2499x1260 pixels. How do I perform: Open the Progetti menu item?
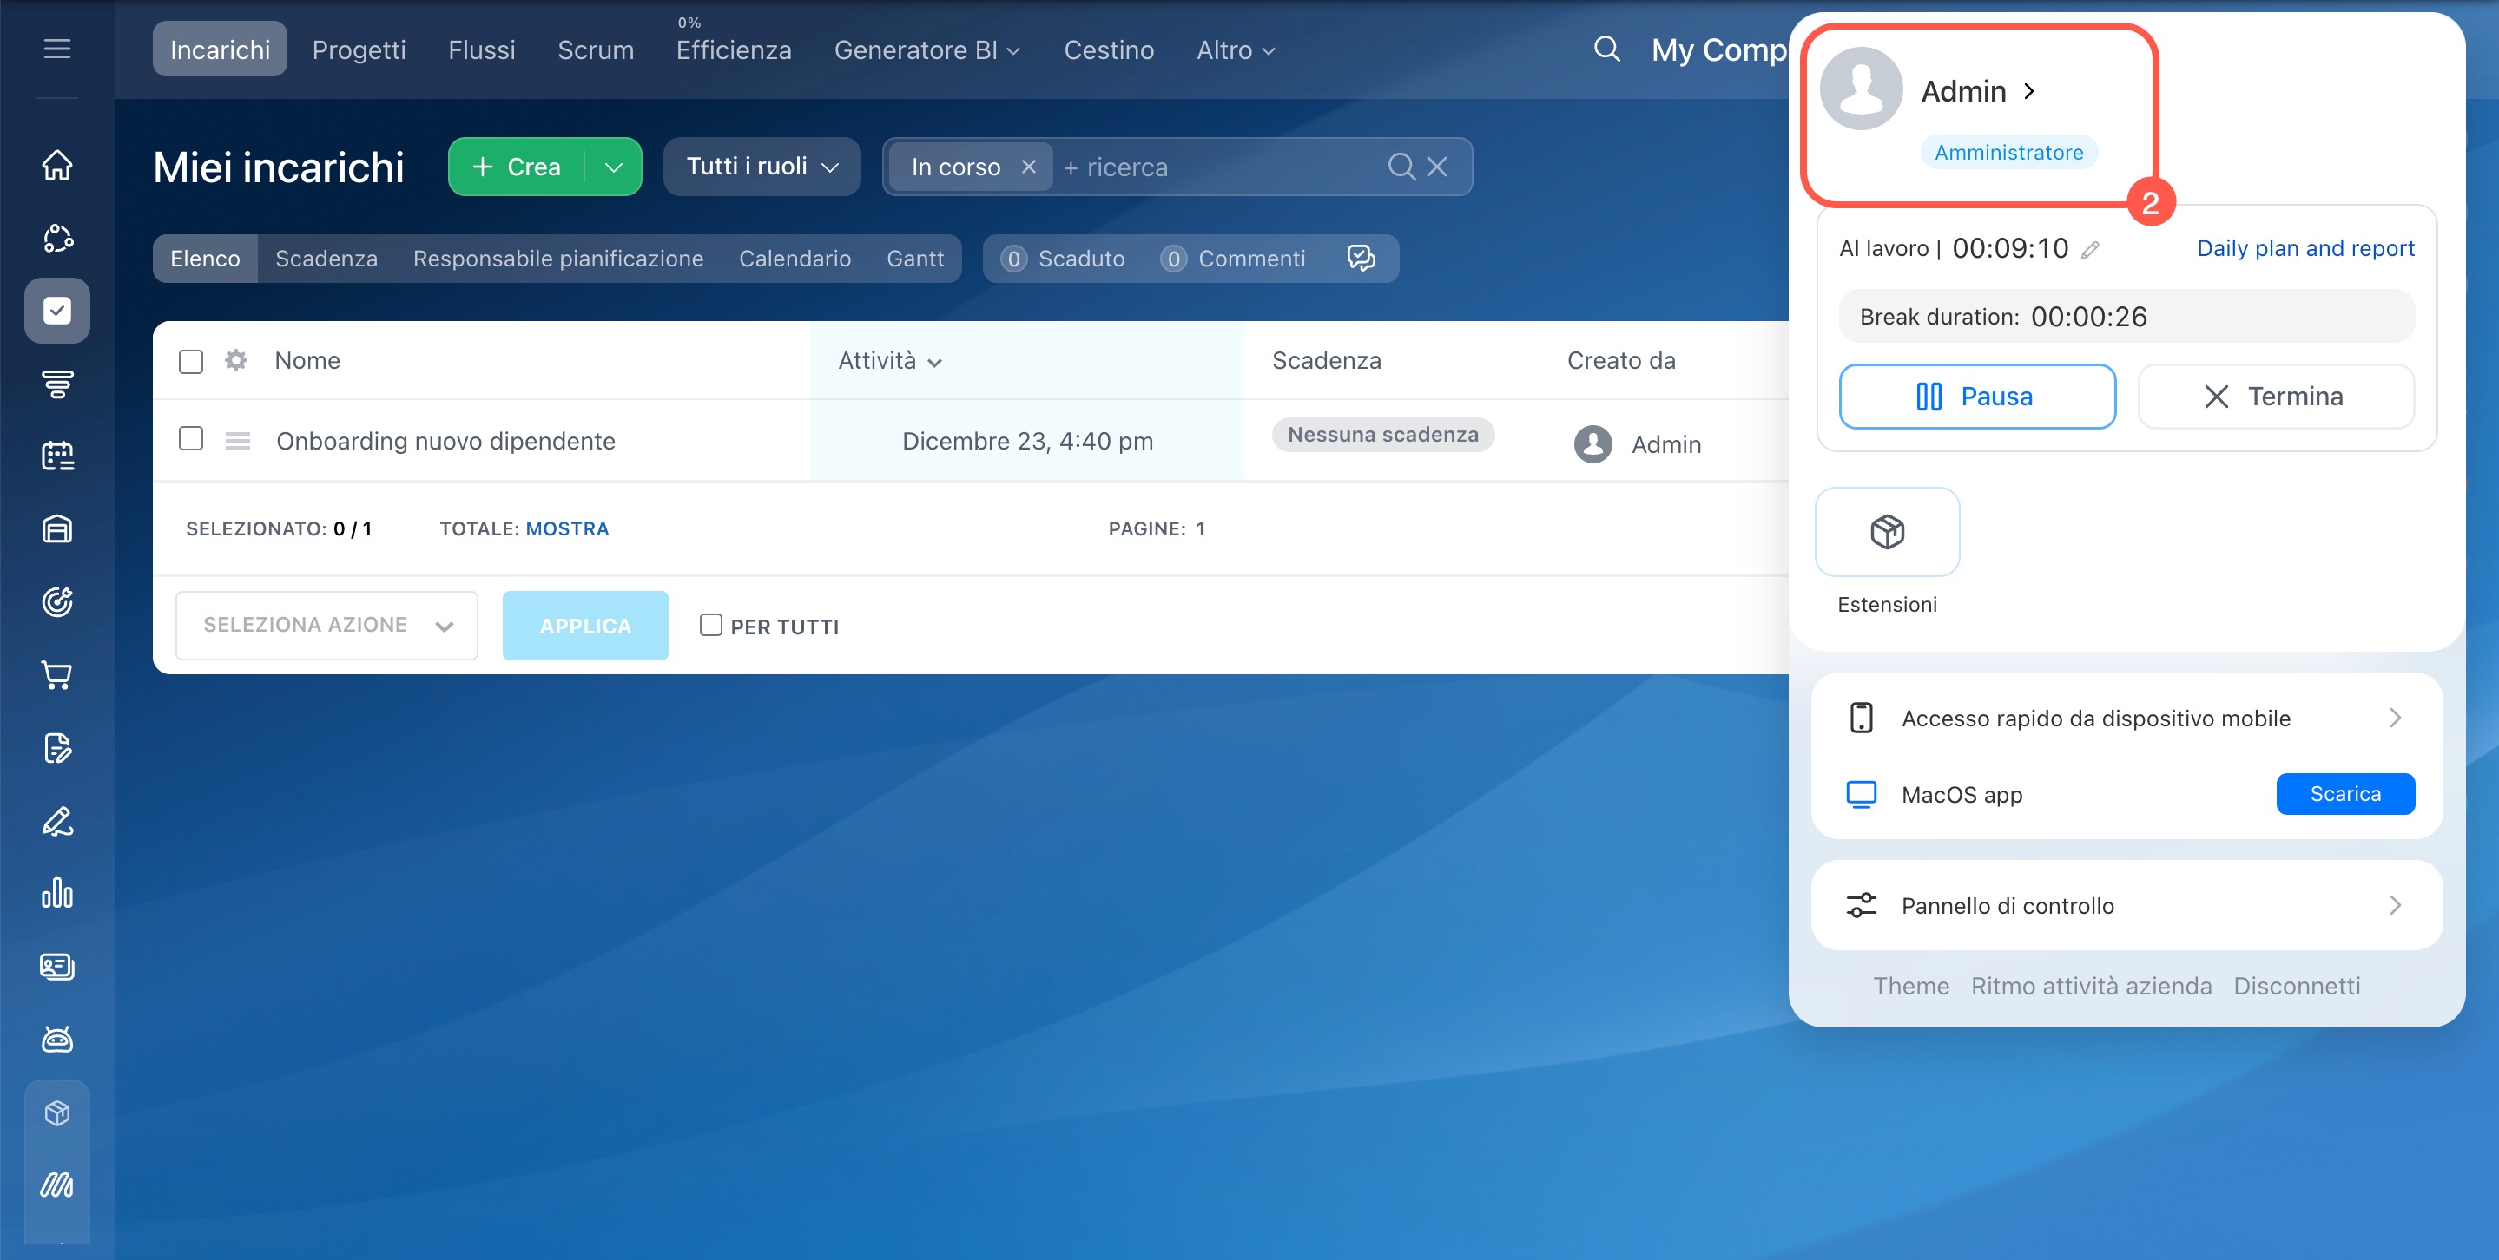point(358,49)
